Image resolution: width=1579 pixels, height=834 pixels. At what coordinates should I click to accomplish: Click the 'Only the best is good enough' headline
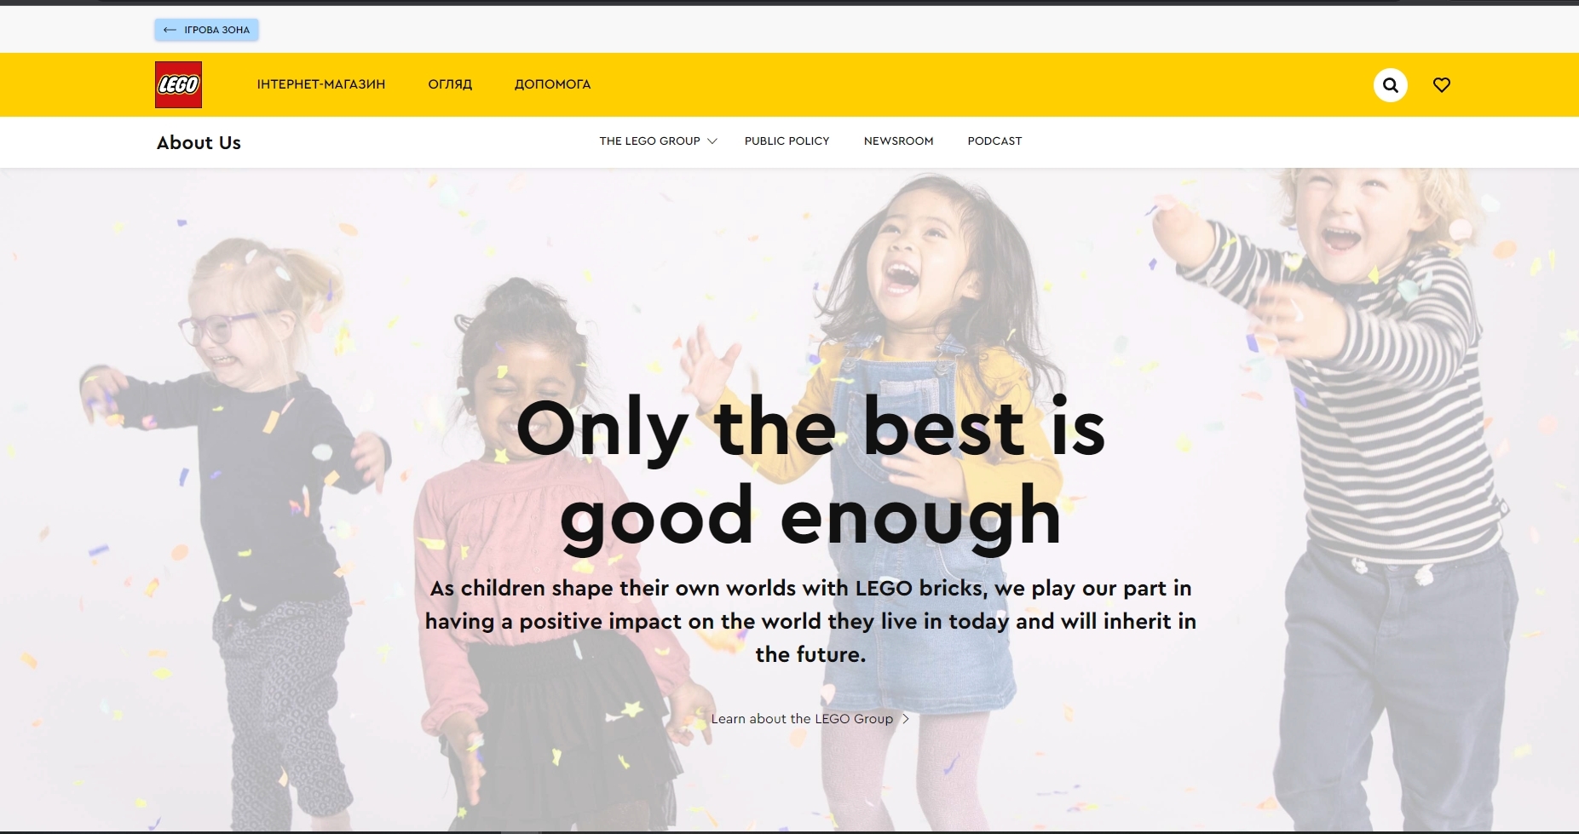[x=810, y=473]
